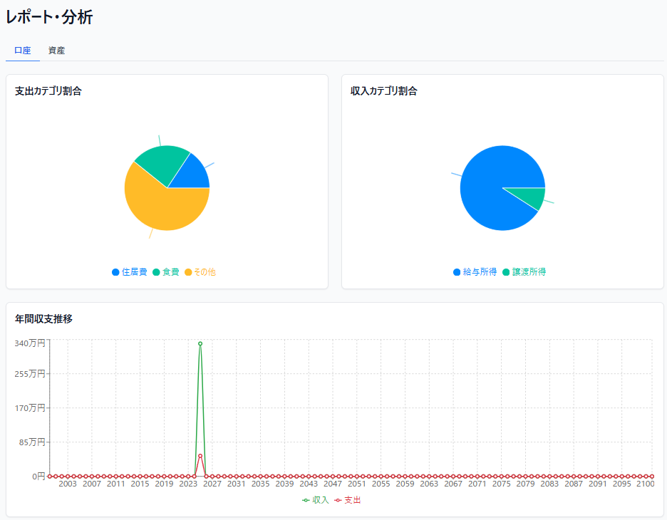This screenshot has width=667, height=520.
Task: Select the 口座 tab
Action: (x=23, y=51)
